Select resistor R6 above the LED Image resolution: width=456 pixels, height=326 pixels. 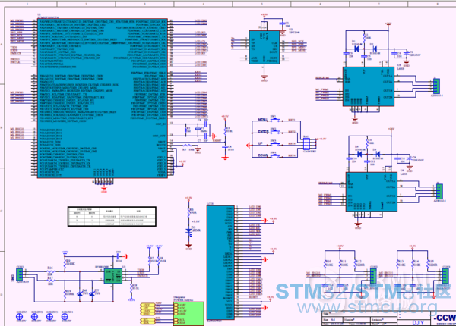click(188, 212)
